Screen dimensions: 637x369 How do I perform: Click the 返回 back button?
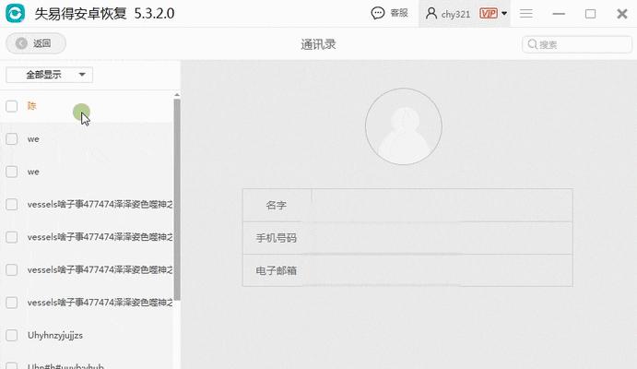[x=36, y=43]
